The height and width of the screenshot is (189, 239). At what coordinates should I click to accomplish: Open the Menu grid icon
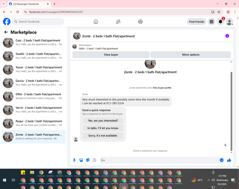pos(211,22)
